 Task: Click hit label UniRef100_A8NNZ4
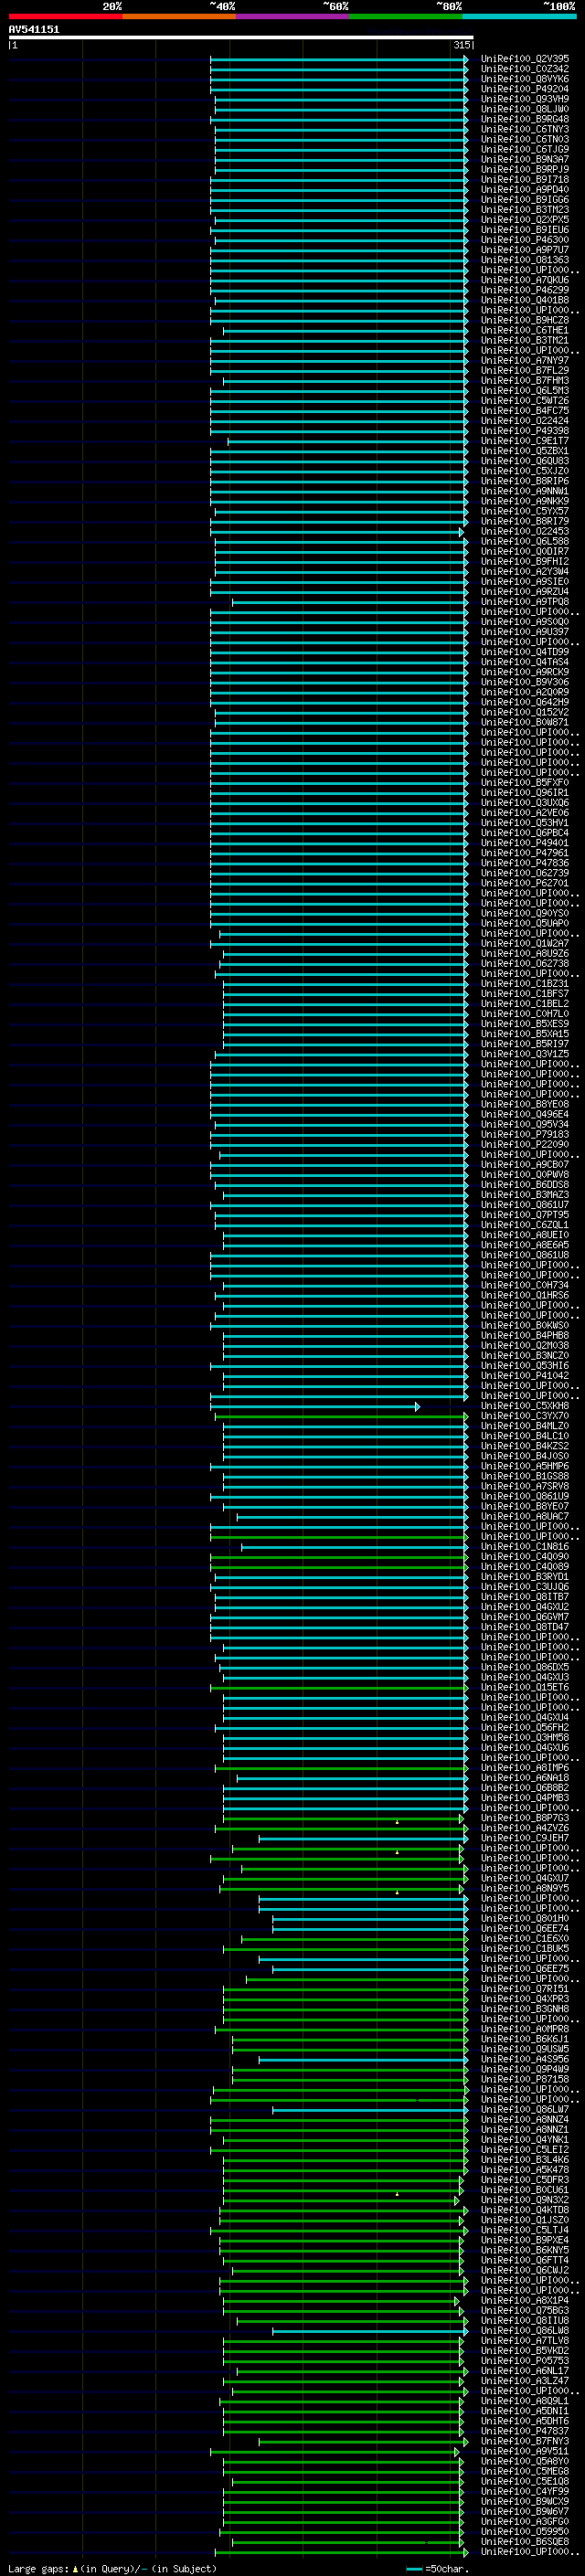[x=525, y=2120]
